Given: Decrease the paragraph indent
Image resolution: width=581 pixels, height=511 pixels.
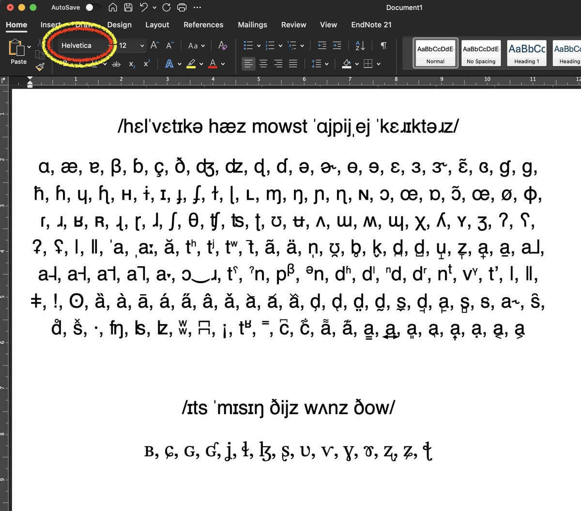Looking at the screenshot, I should [322, 45].
